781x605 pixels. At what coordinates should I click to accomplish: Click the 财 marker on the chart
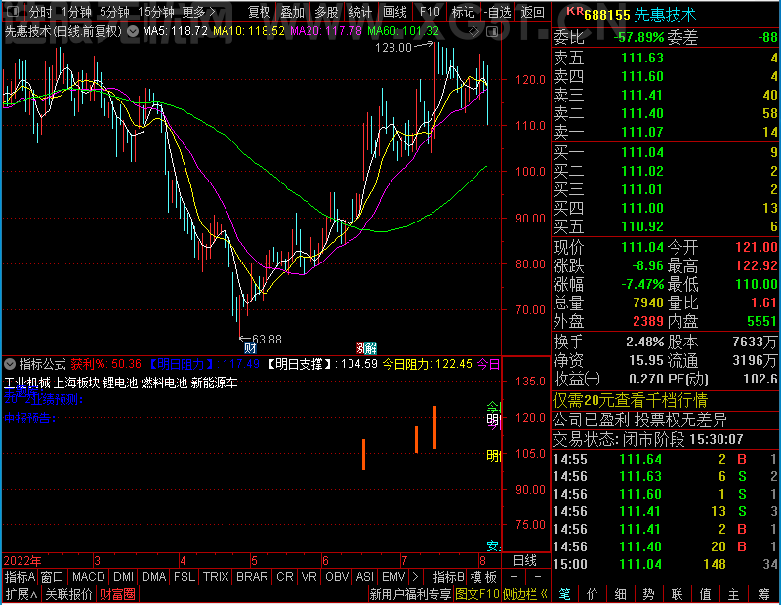250,348
